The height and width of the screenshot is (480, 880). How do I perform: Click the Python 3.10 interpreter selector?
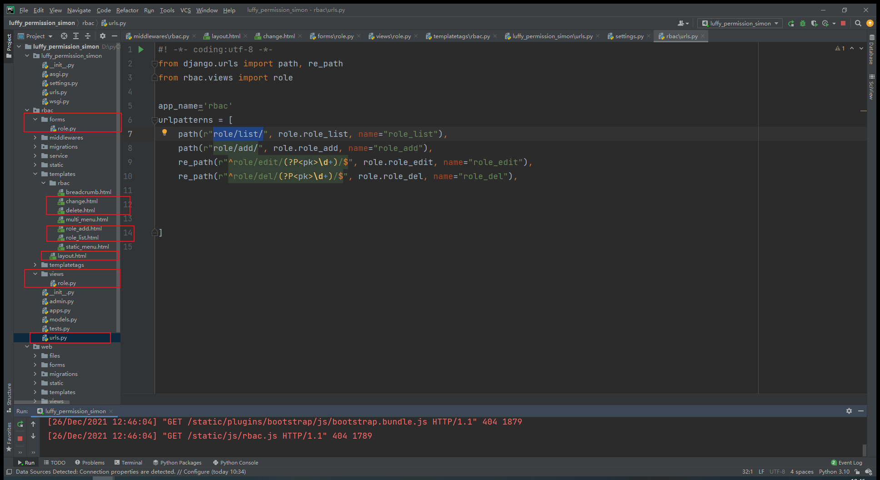834,472
